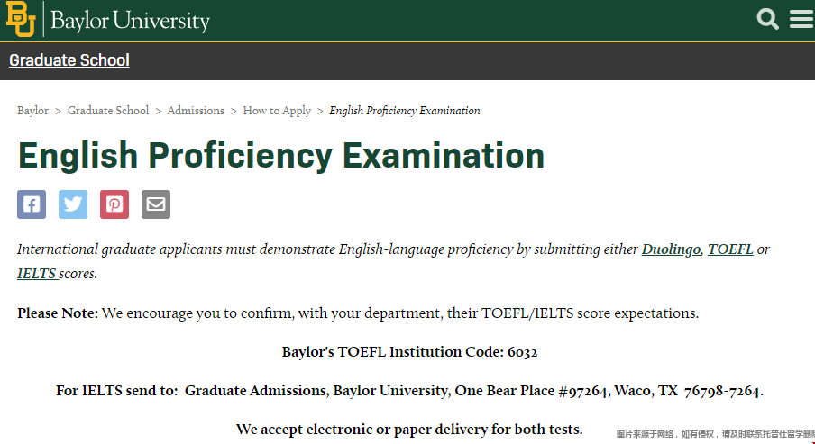Click 'Baylor's TOEFL Institution Code: 6032' text
Image resolution: width=815 pixels, height=444 pixels.
(409, 352)
